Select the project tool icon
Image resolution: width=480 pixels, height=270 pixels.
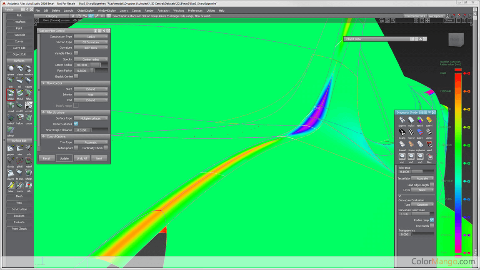coord(10,149)
